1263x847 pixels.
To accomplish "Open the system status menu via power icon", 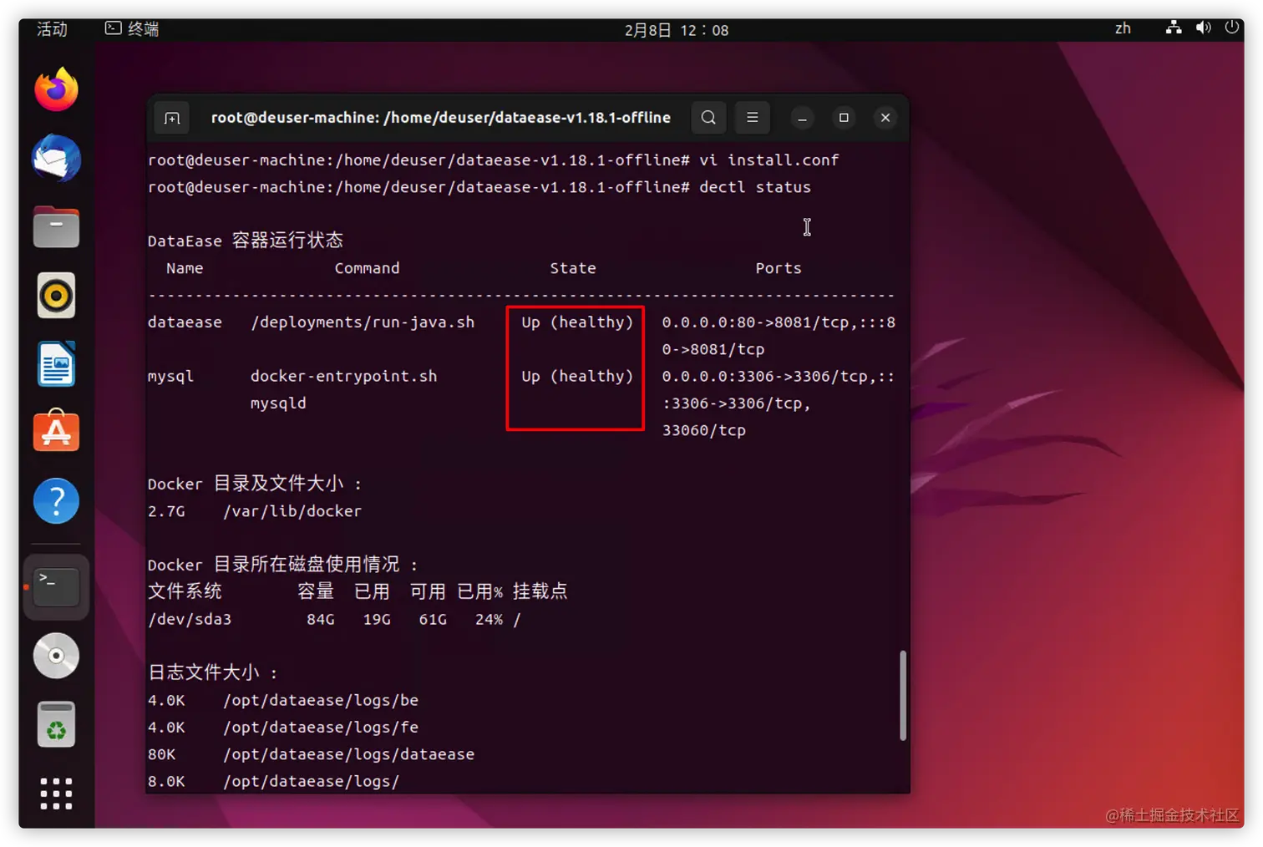I will point(1233,28).
